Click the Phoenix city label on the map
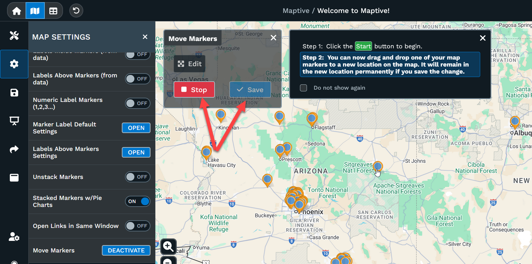532x264 pixels. (x=311, y=212)
